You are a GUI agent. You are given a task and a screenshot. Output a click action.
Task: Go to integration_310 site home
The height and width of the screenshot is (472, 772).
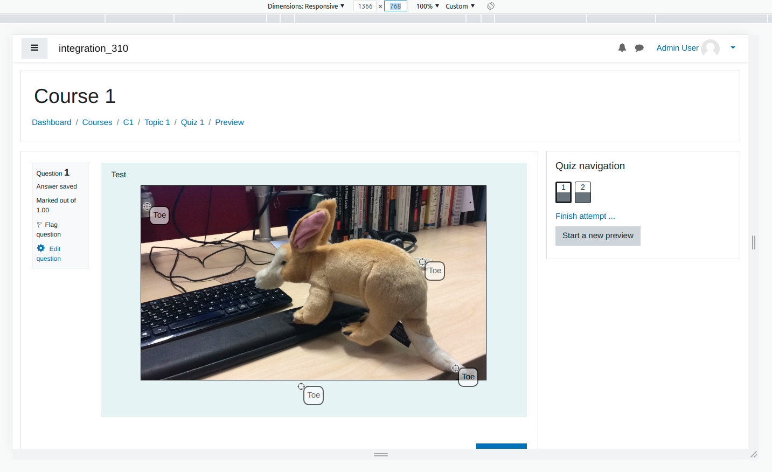(93, 48)
